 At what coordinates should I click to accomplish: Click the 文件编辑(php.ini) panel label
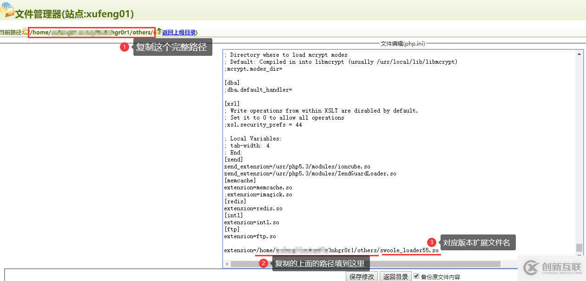pos(402,44)
